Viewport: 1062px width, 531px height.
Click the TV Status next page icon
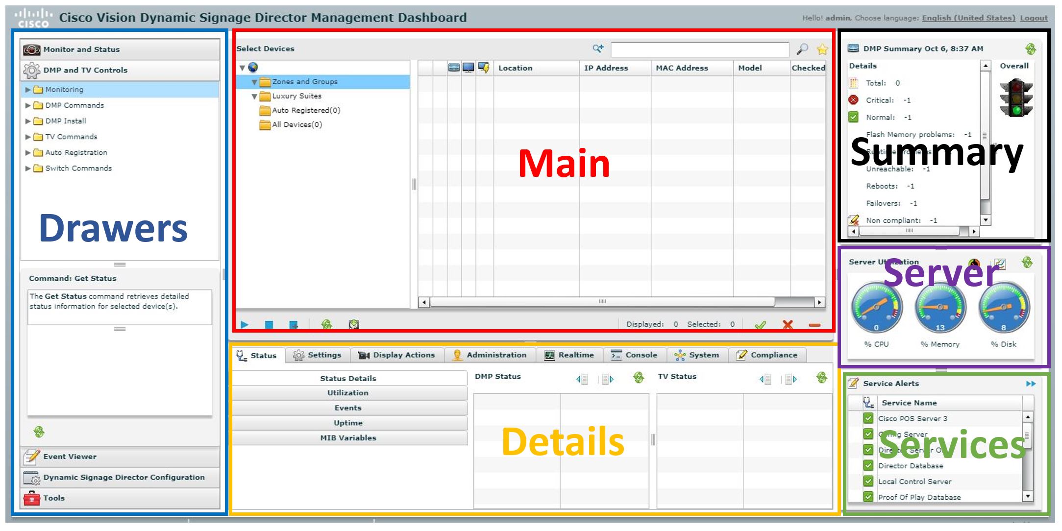coord(791,379)
